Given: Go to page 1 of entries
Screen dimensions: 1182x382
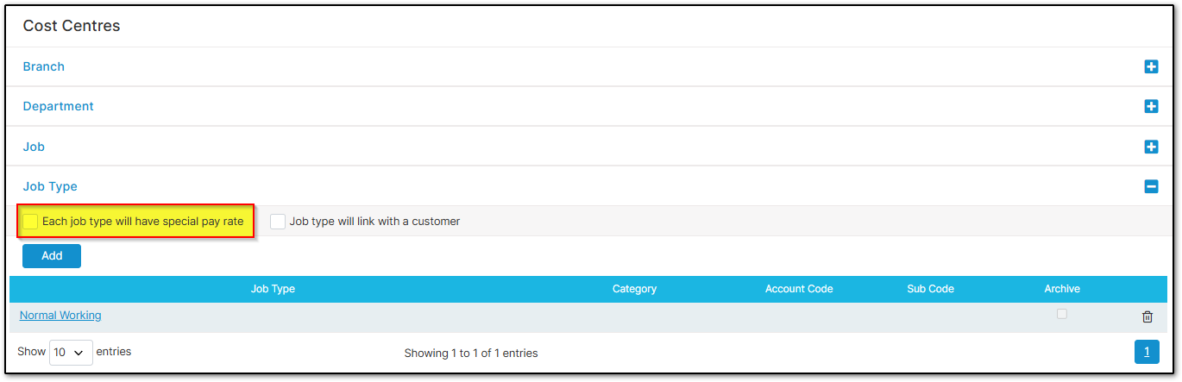Looking at the screenshot, I should pyautogui.click(x=1147, y=351).
